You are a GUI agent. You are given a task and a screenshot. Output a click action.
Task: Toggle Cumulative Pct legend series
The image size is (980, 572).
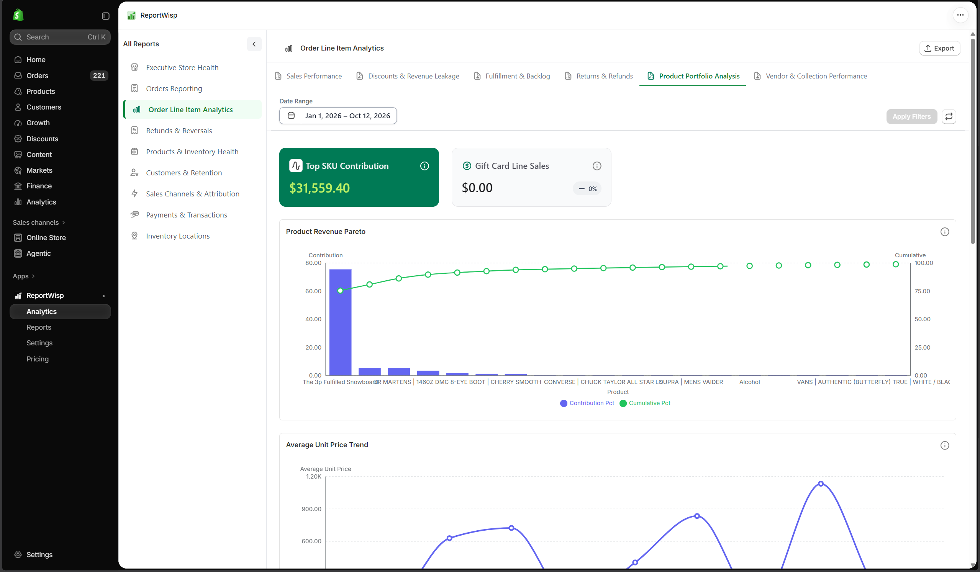645,404
